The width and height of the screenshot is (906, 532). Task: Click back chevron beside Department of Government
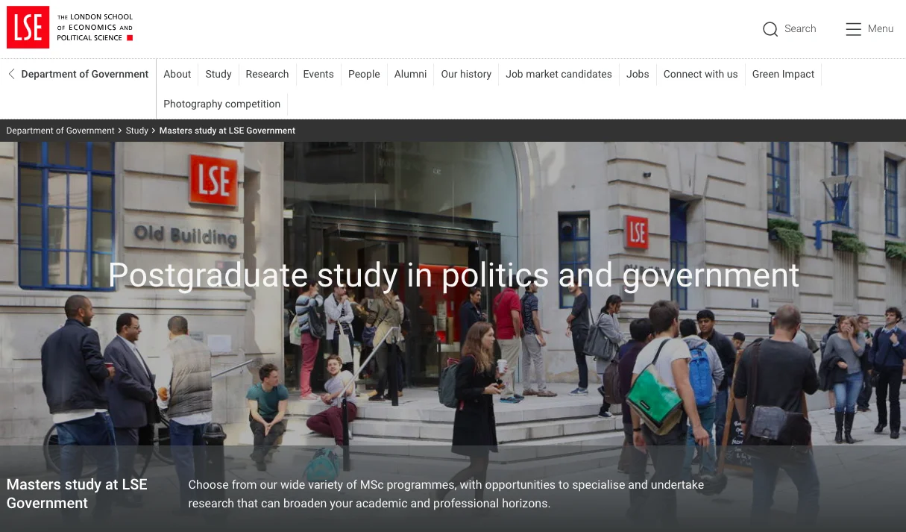(x=11, y=74)
